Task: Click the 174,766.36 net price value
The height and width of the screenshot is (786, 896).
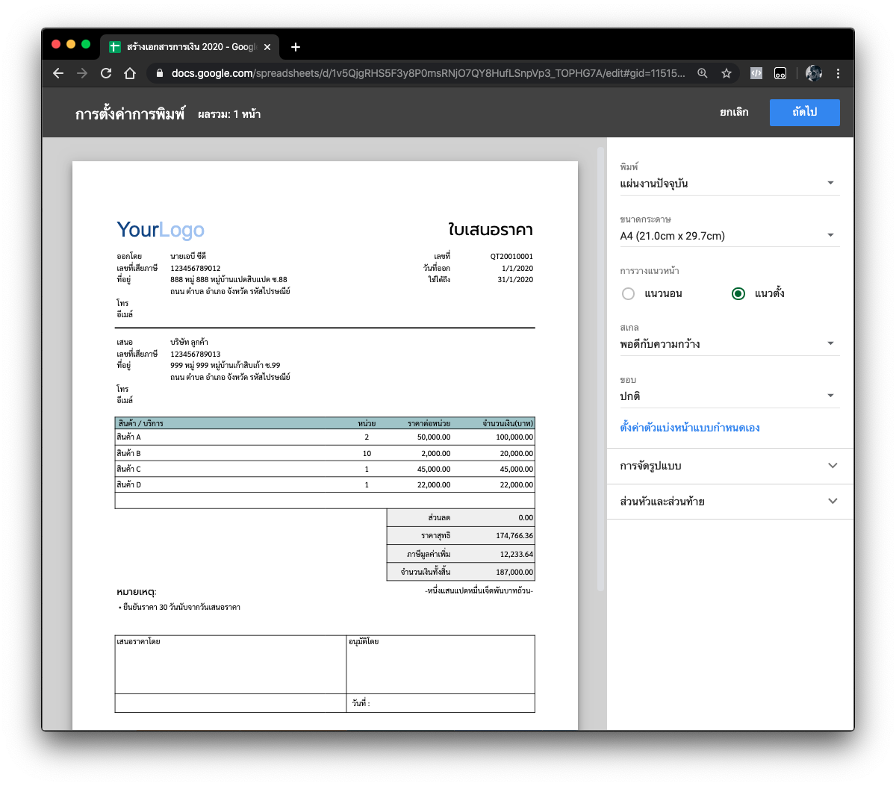Action: click(514, 535)
